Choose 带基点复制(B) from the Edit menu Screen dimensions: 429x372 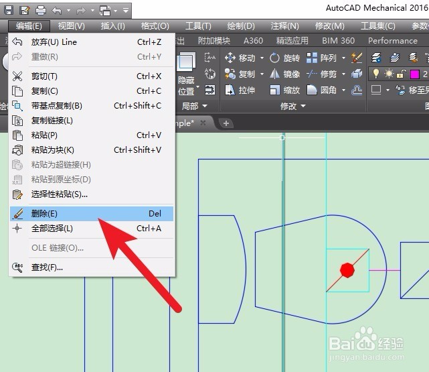pos(92,106)
